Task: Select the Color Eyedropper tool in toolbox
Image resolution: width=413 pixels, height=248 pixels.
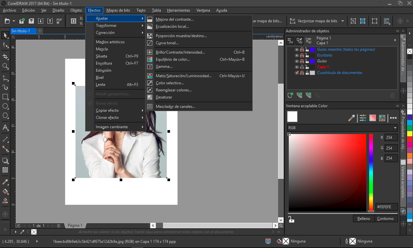Action: (5, 182)
